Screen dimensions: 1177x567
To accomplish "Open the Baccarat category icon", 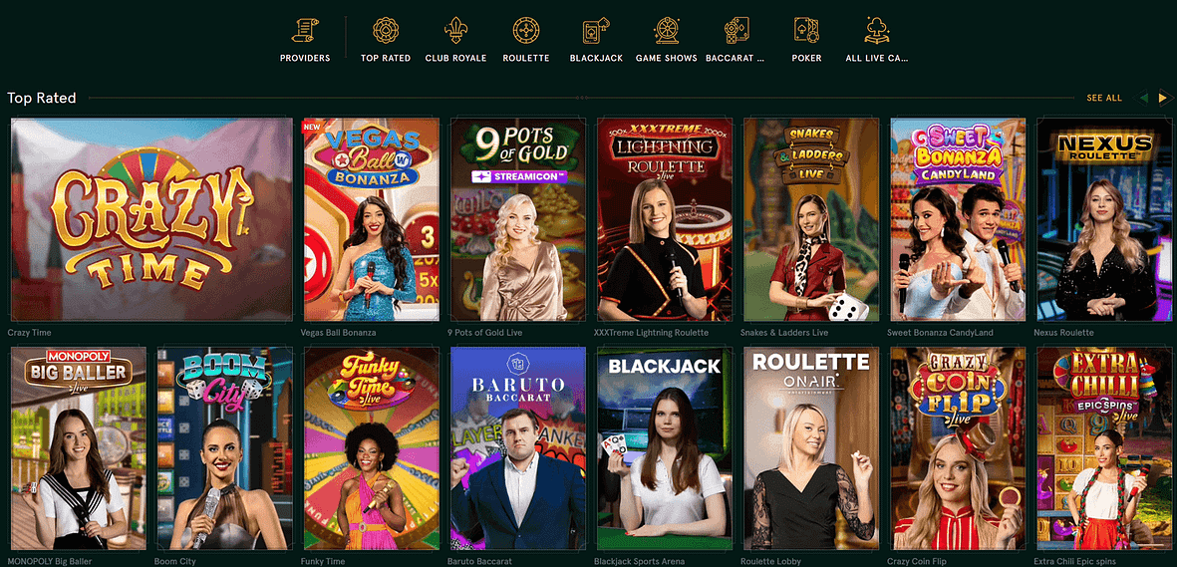I will point(736,31).
